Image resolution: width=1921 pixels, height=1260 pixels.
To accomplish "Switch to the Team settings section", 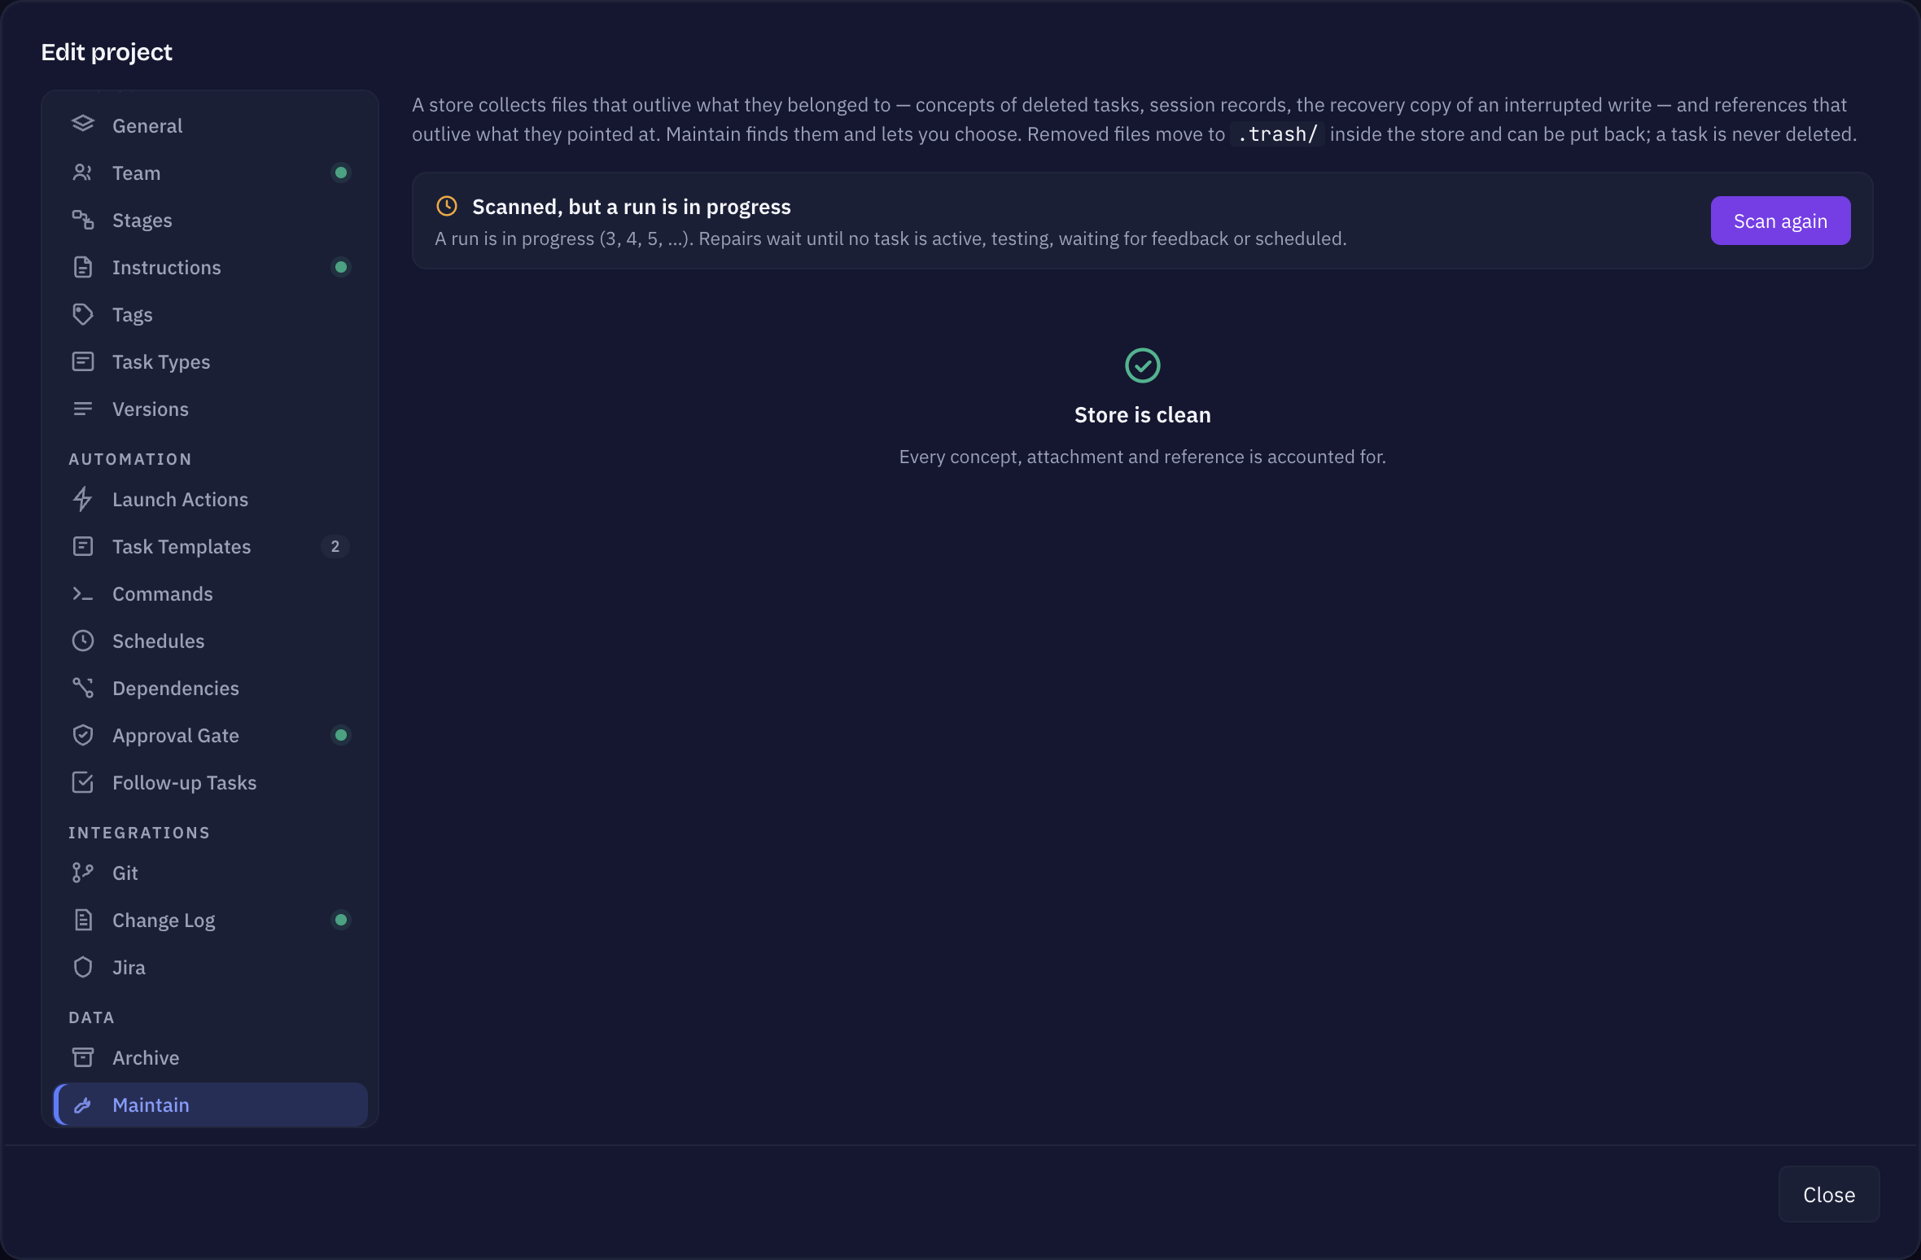I will click(210, 173).
